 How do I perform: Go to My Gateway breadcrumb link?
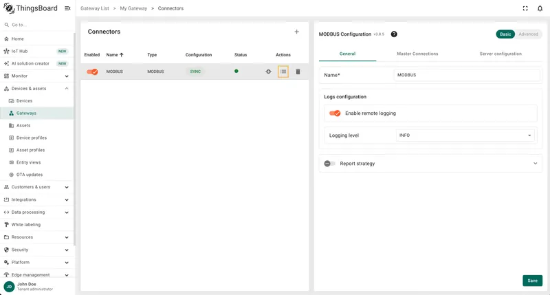pos(133,8)
